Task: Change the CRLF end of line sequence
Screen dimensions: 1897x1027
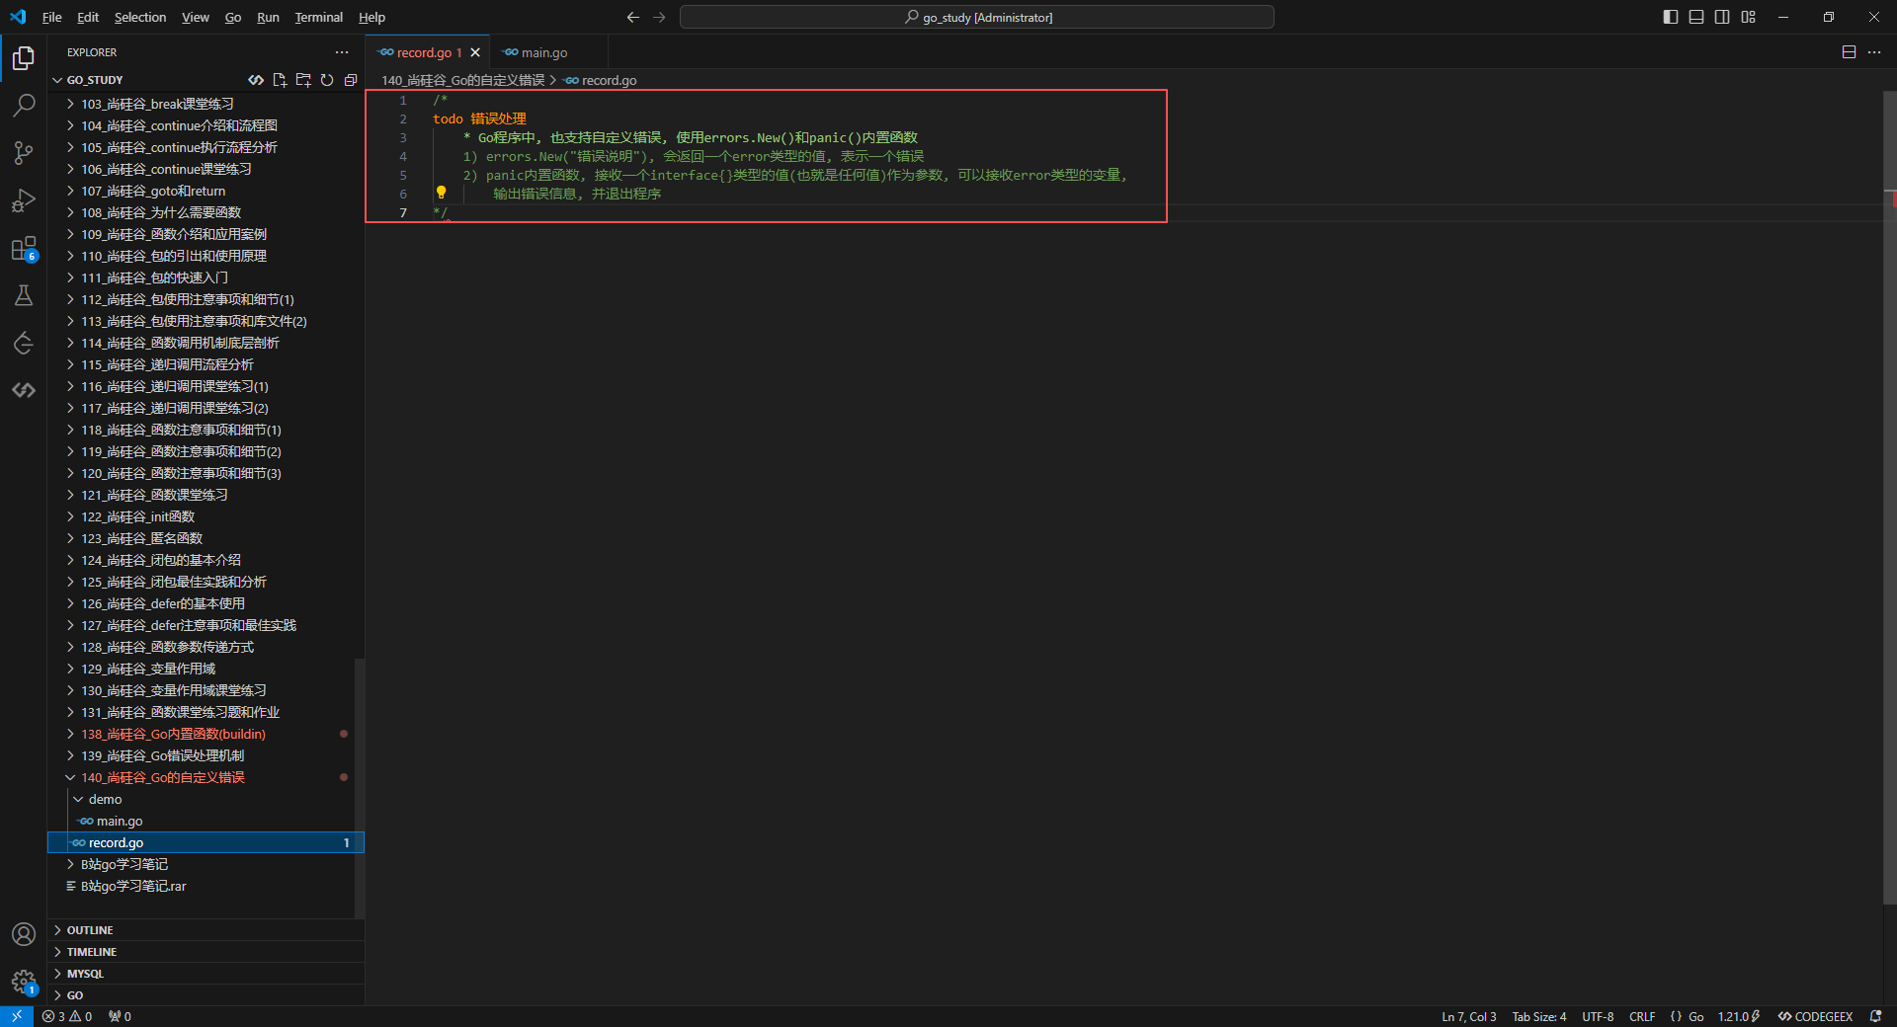Action: [x=1642, y=1016]
